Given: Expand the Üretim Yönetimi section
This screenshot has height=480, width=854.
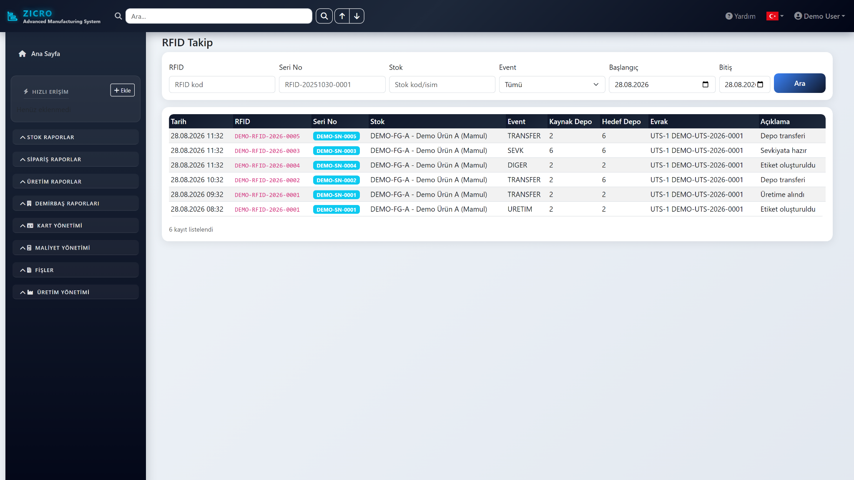Looking at the screenshot, I should tap(75, 292).
